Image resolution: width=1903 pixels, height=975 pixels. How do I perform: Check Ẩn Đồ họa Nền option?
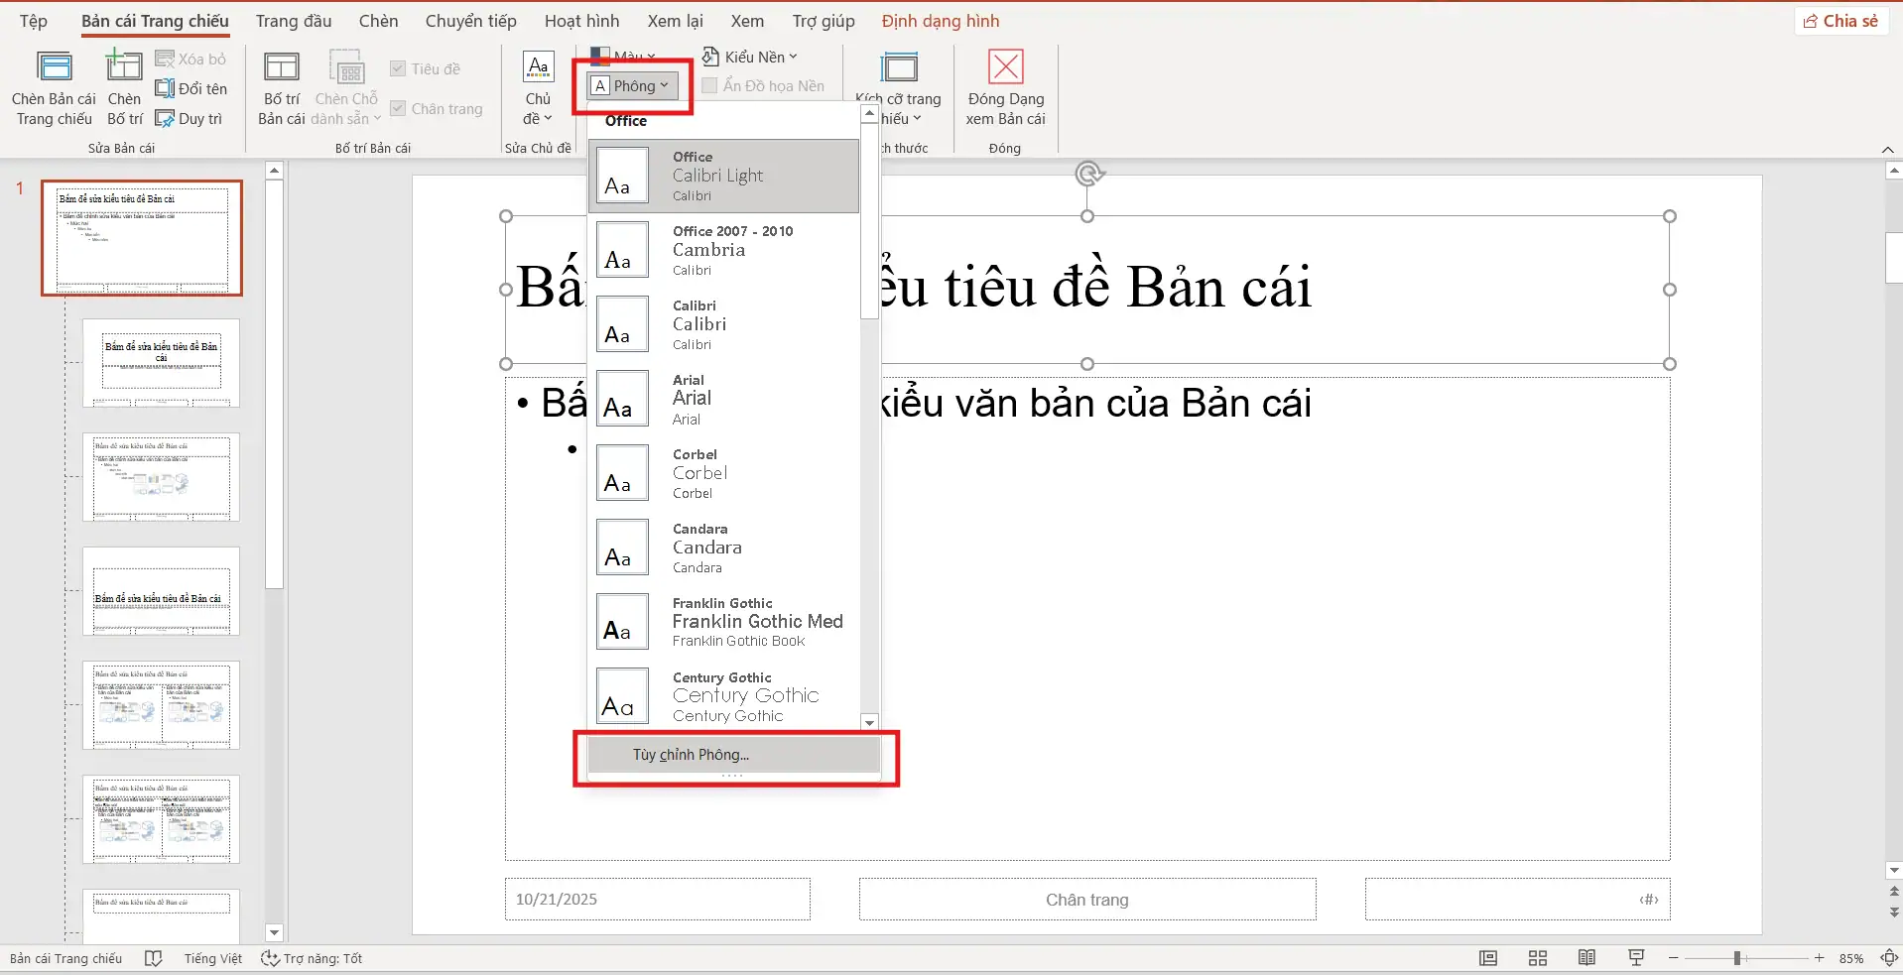pyautogui.click(x=708, y=85)
